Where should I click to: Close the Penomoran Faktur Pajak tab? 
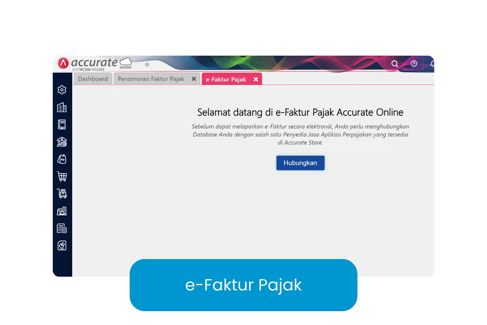pos(194,79)
